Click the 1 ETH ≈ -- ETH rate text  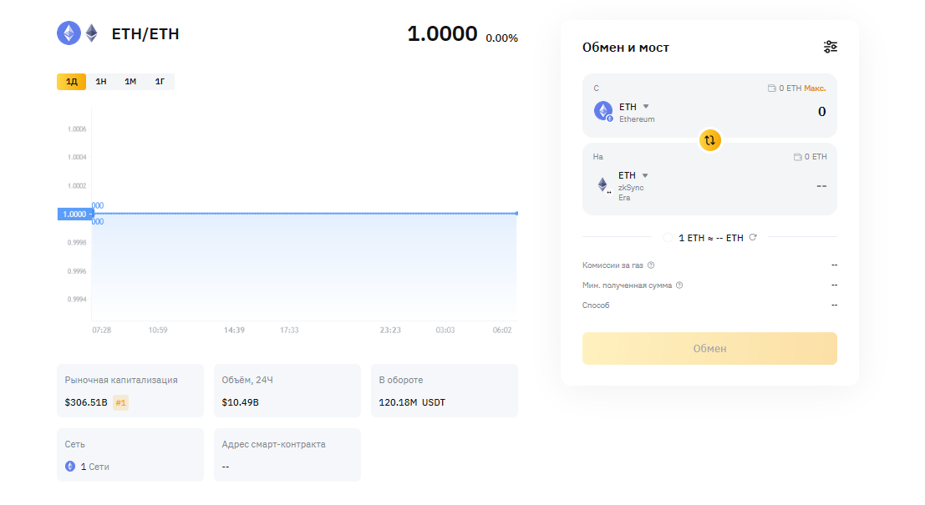[x=711, y=238]
